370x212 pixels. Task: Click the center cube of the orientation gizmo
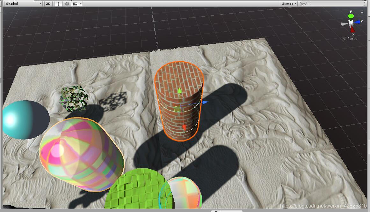351,22
